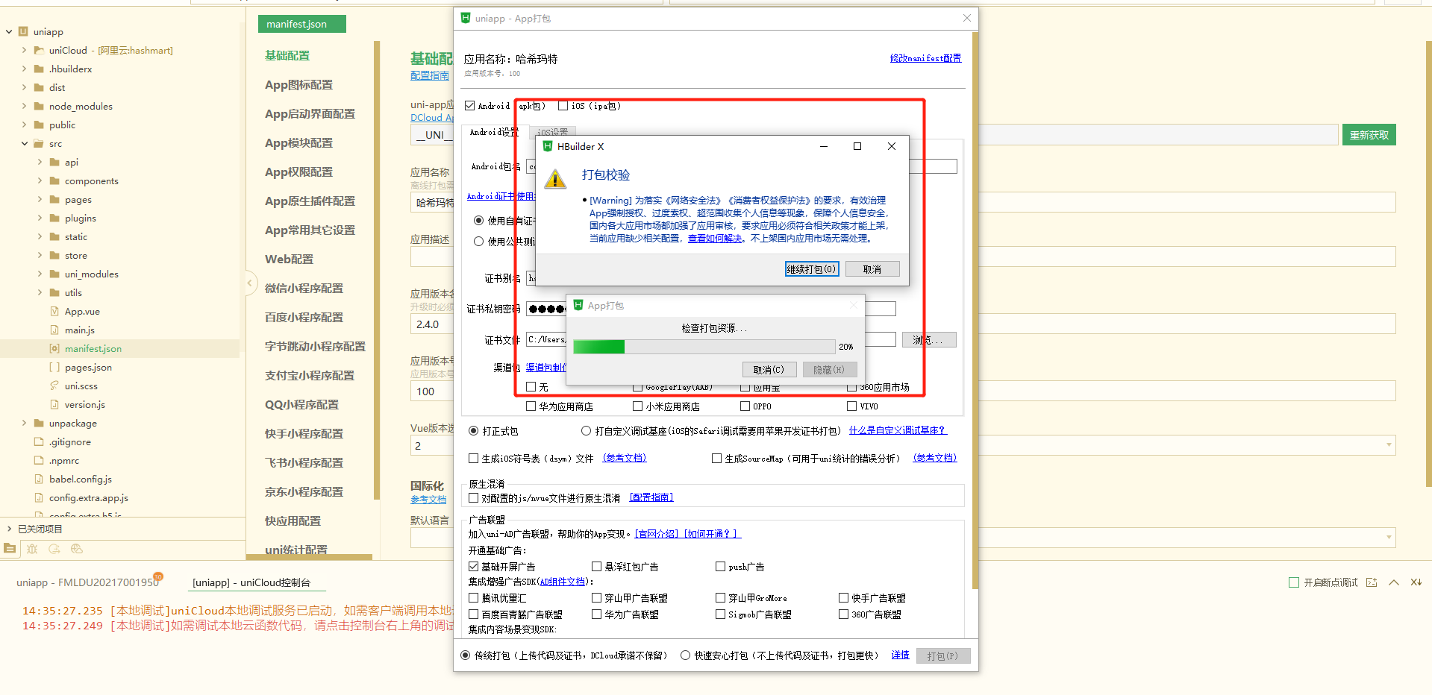Click the .gitignore file icon

click(x=39, y=441)
